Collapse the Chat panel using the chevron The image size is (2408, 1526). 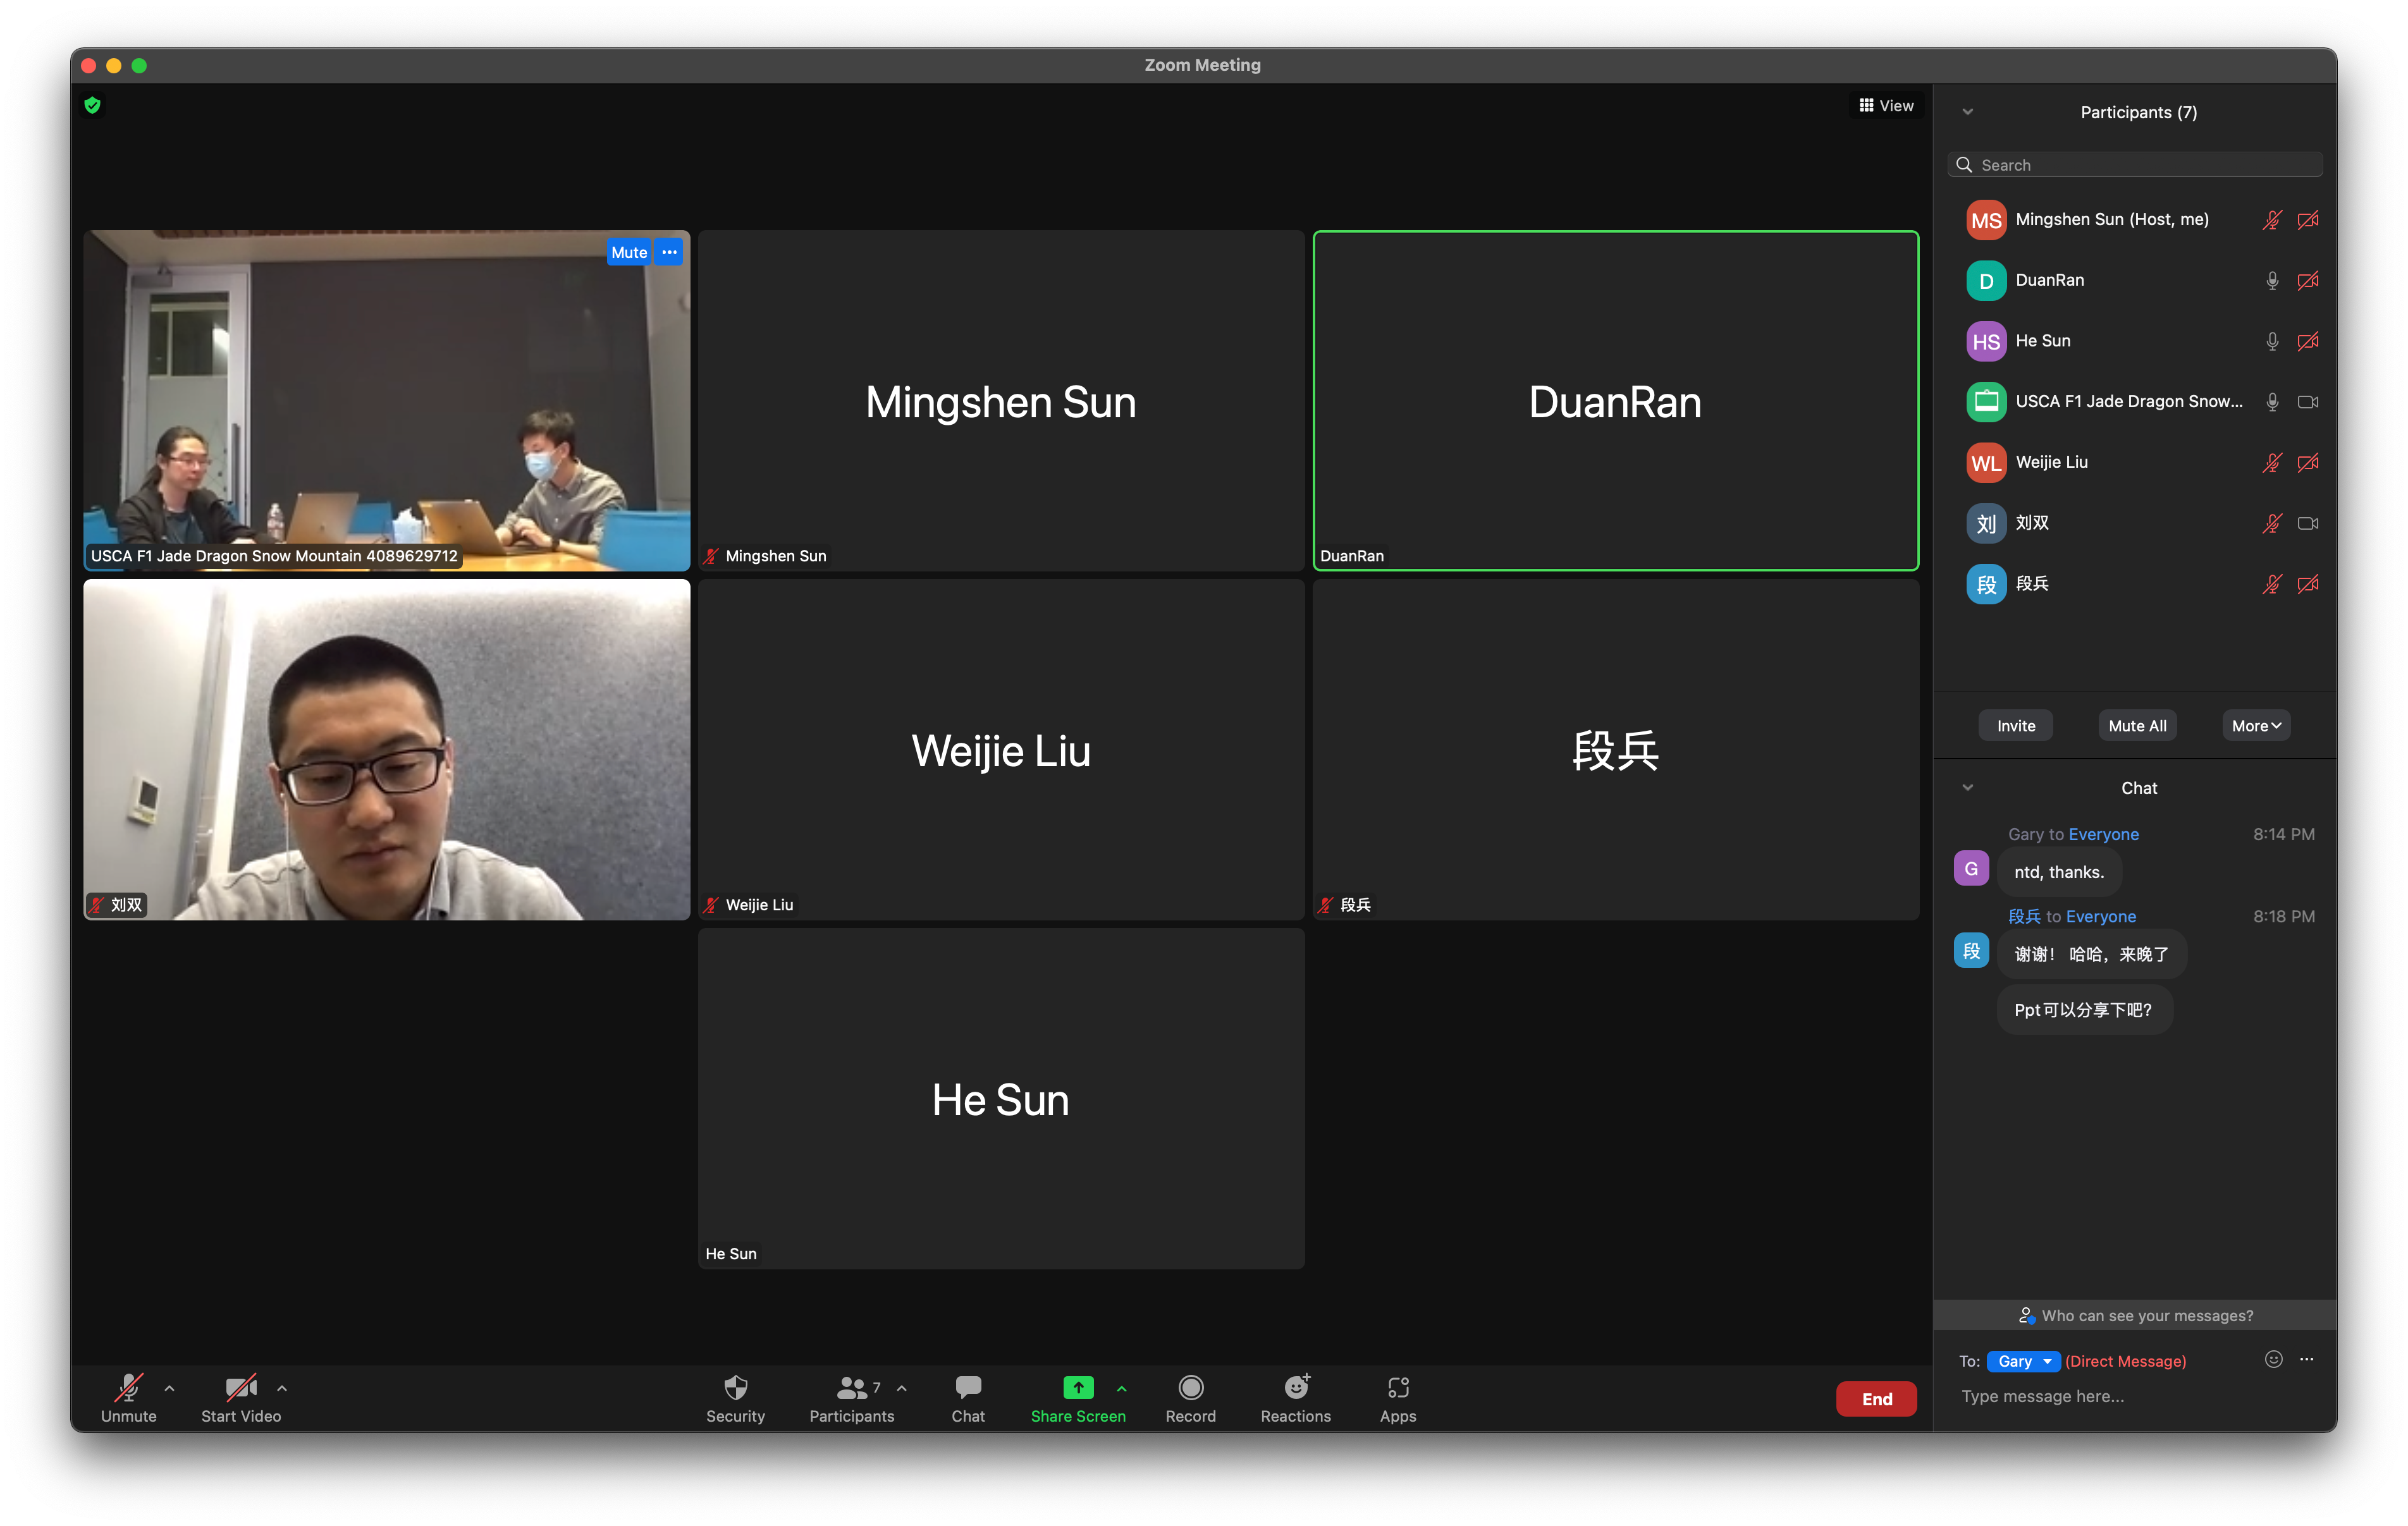click(1967, 788)
